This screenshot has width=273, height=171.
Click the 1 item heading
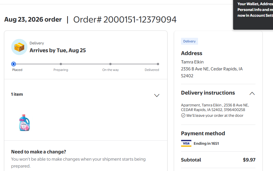pyautogui.click(x=17, y=94)
